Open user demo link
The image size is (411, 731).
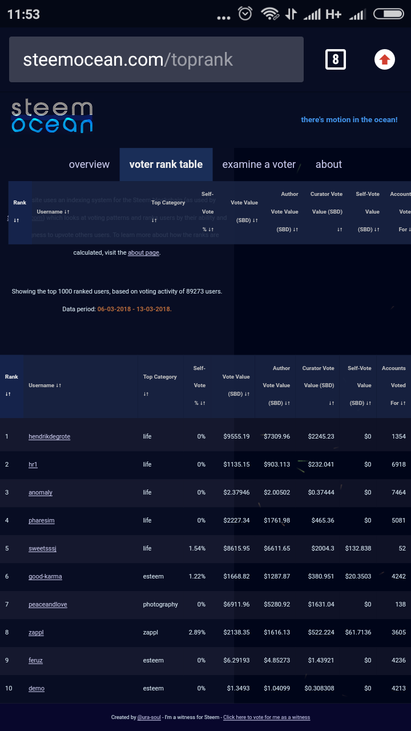[37, 688]
